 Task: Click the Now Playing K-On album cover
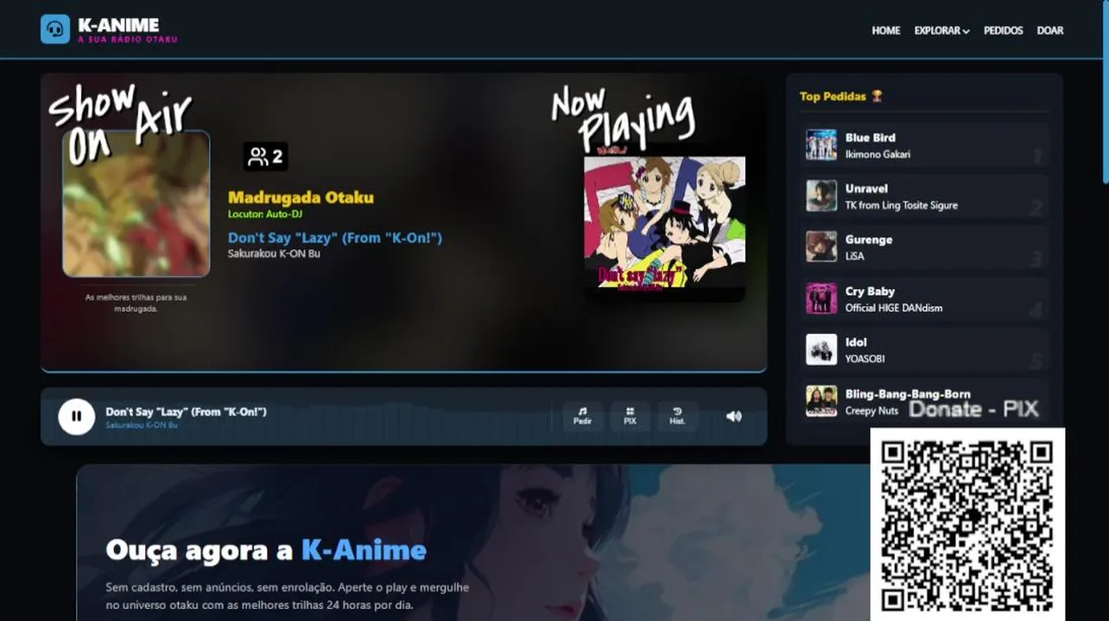(664, 222)
